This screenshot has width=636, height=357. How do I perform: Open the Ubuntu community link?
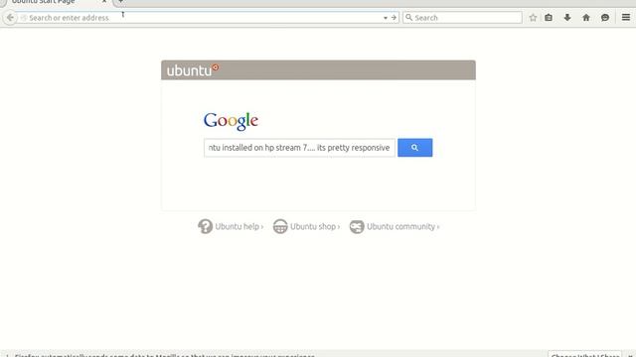(403, 227)
